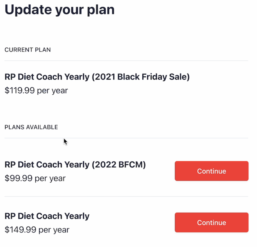
Task: Click the divider line below CURRENT PLAN
Action: click(126, 61)
